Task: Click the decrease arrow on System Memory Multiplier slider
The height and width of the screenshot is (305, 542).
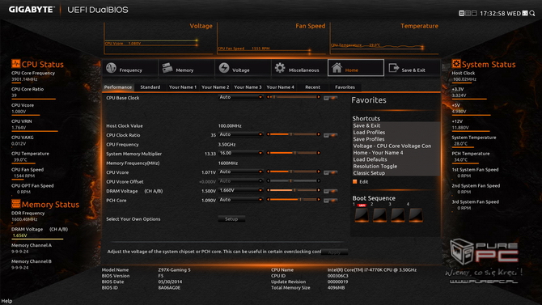Action: coord(269,153)
